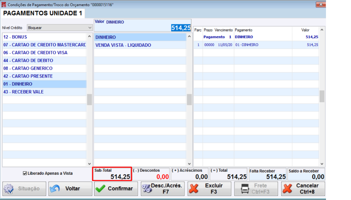Click the scrollbar thumb of the installments table

322,96
